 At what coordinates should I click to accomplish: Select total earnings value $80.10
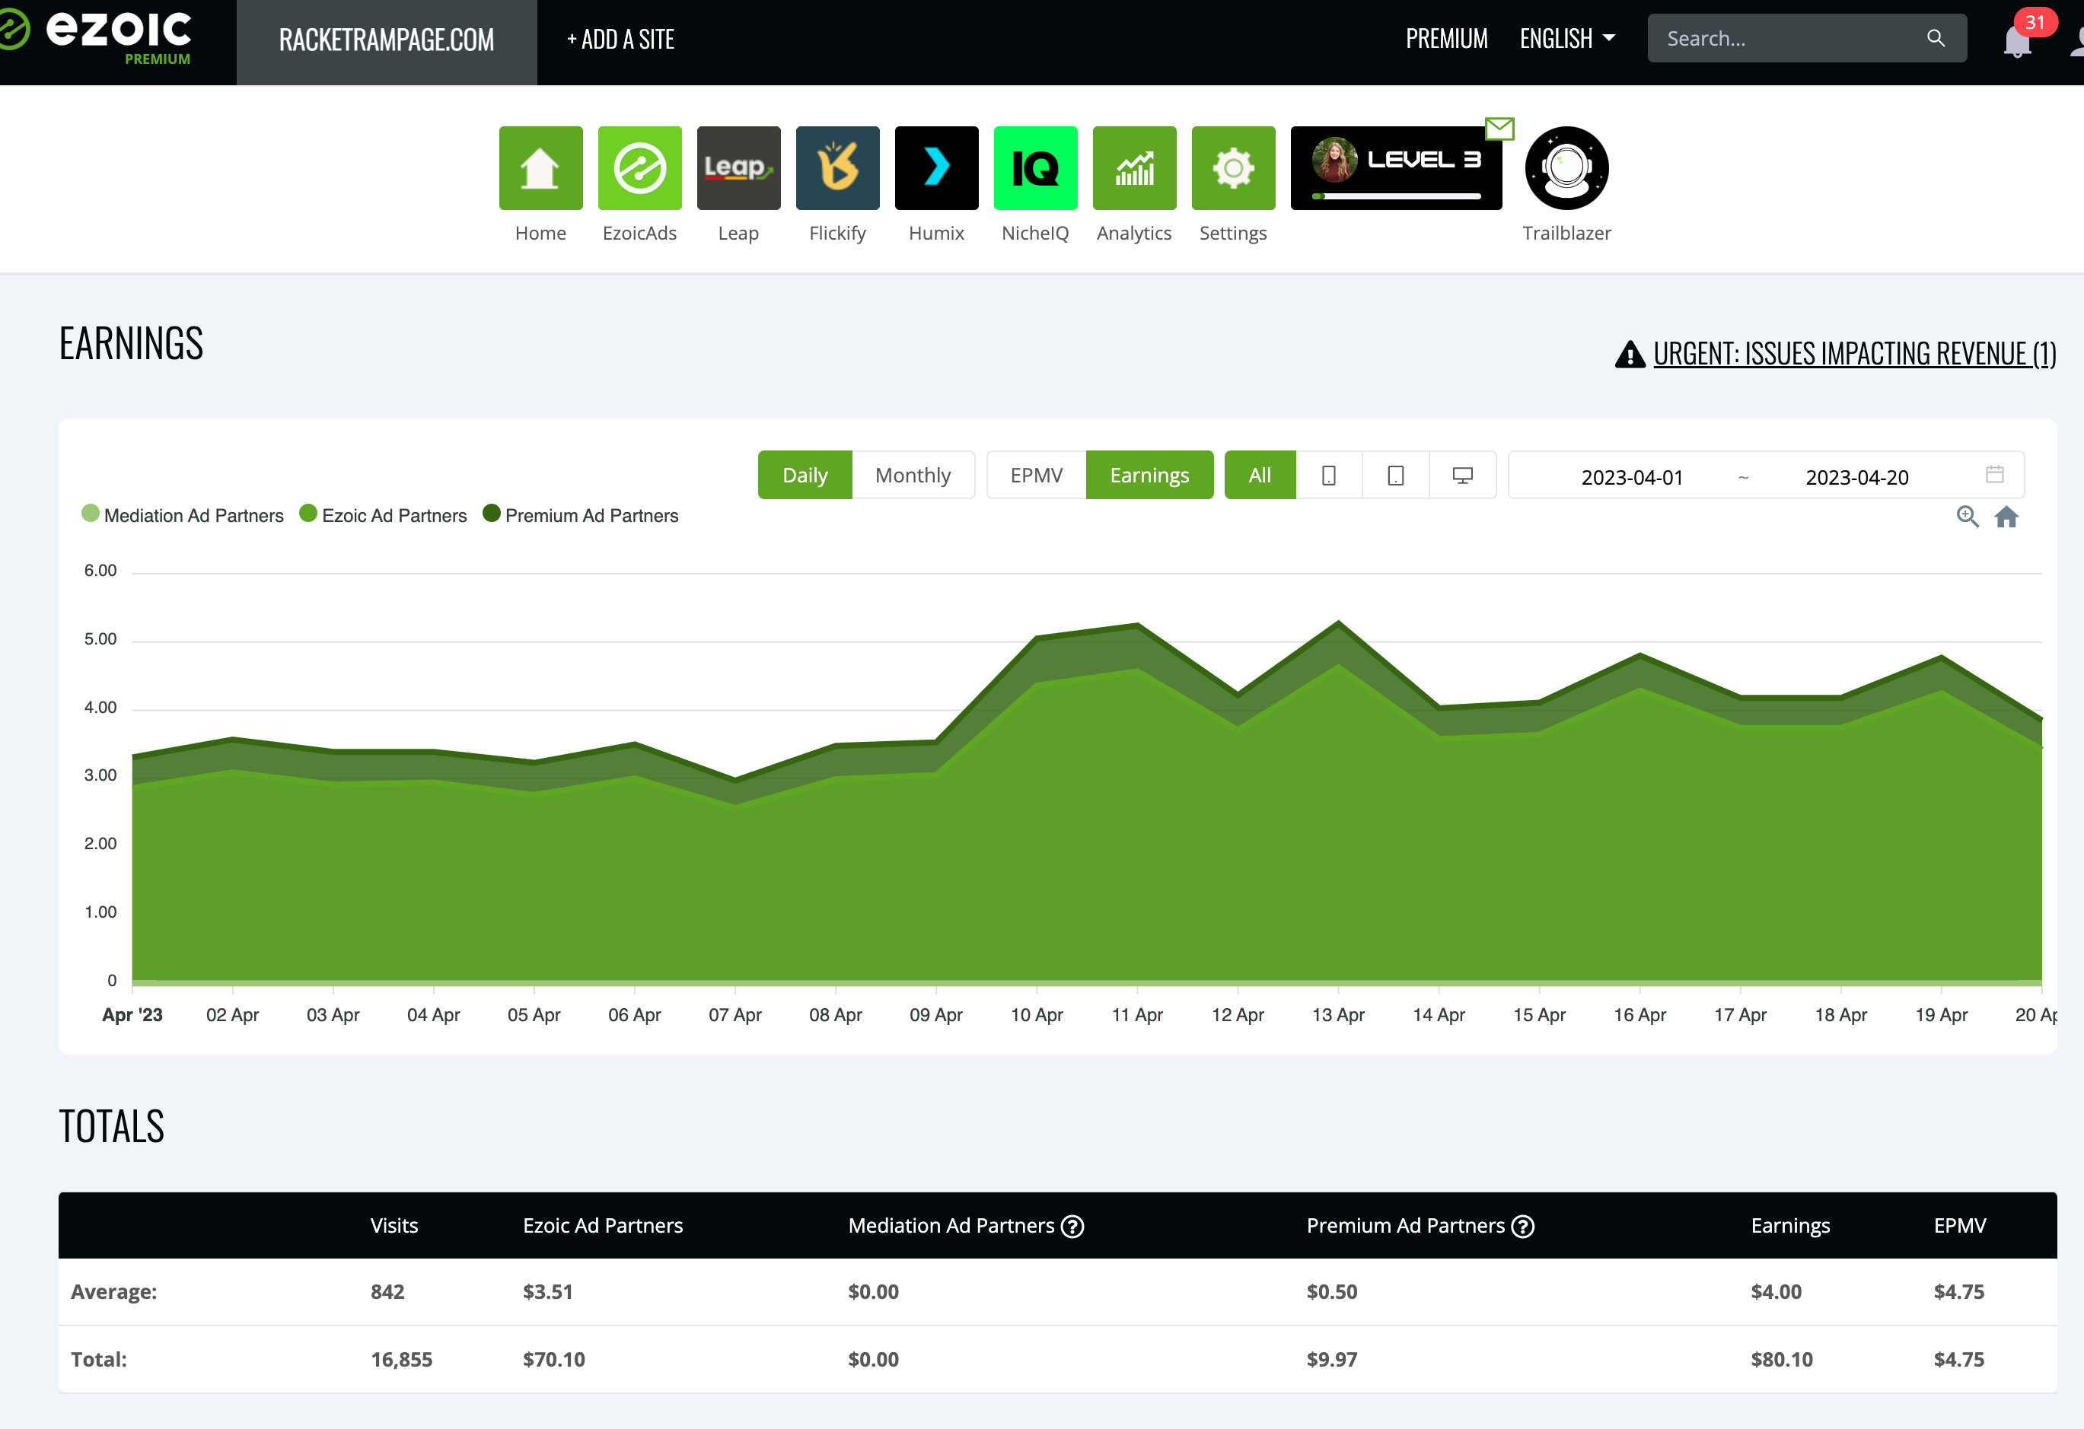1781,1359
